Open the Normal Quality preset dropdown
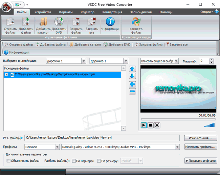Viewport: 220px width, 175px height. tap(177, 147)
